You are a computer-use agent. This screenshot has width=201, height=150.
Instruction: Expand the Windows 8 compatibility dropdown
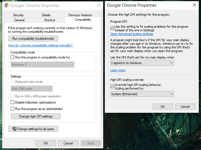(42, 65)
